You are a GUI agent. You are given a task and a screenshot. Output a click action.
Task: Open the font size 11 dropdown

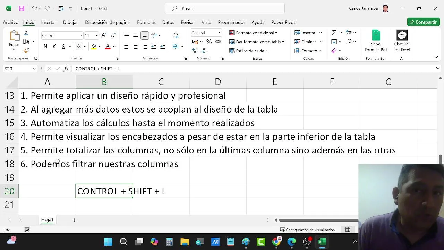click(97, 35)
